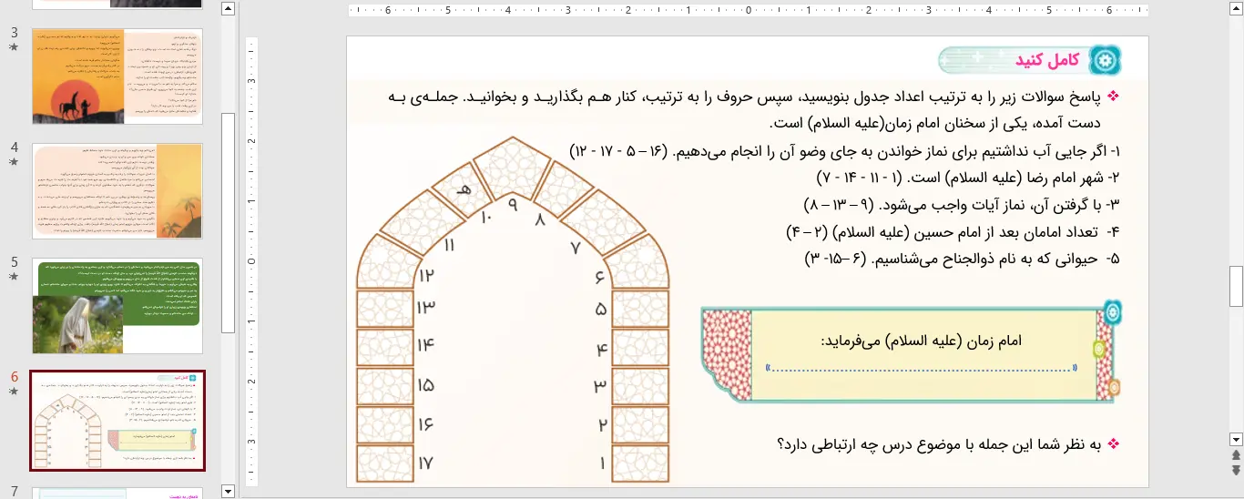
Task: Click the animation star beside slide 3
Action: 14,46
